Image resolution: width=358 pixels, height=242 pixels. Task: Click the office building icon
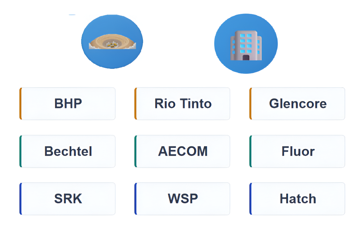pyautogui.click(x=246, y=44)
